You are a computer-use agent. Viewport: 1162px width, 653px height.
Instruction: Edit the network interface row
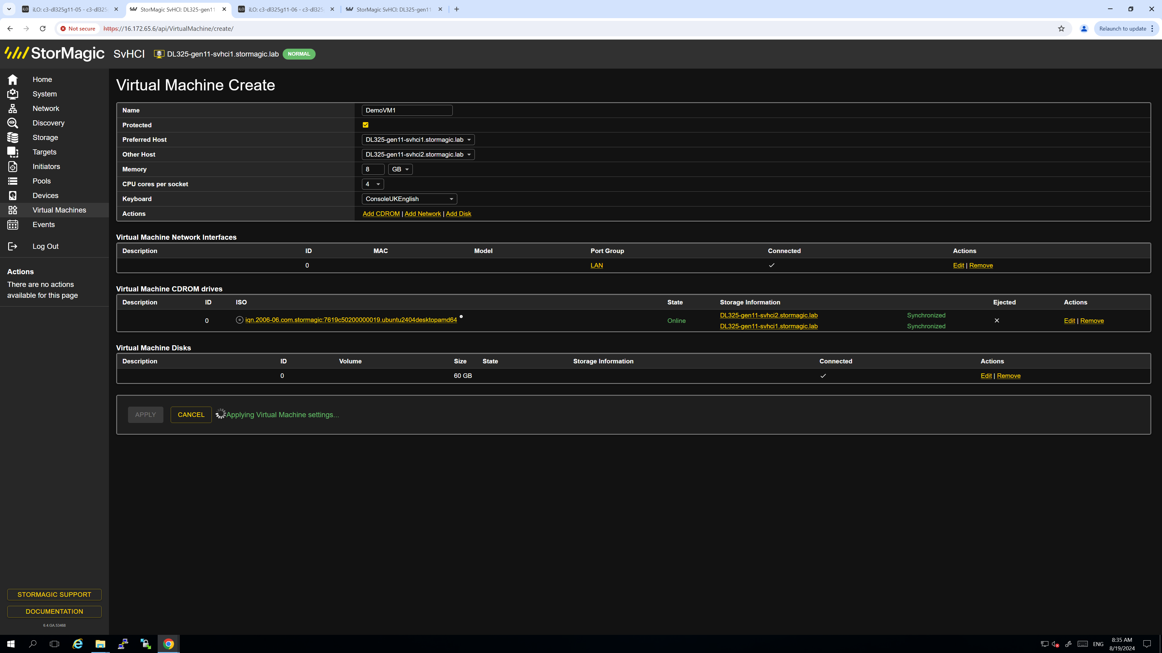[x=959, y=265]
